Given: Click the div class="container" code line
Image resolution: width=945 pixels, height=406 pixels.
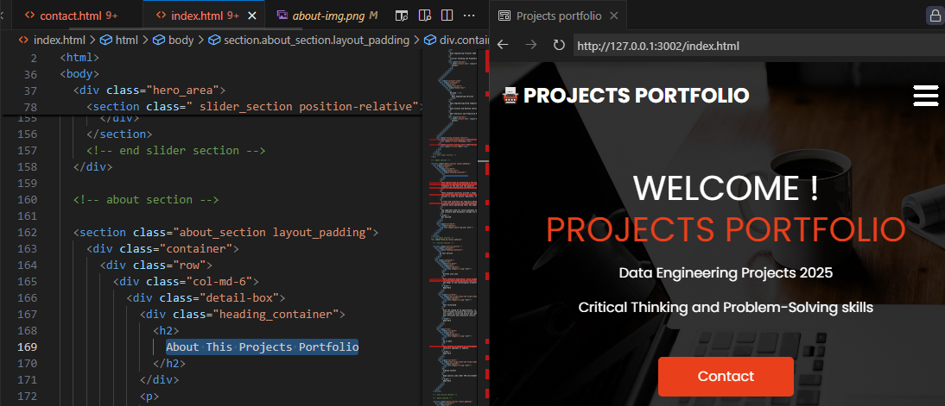Looking at the screenshot, I should click(x=162, y=248).
